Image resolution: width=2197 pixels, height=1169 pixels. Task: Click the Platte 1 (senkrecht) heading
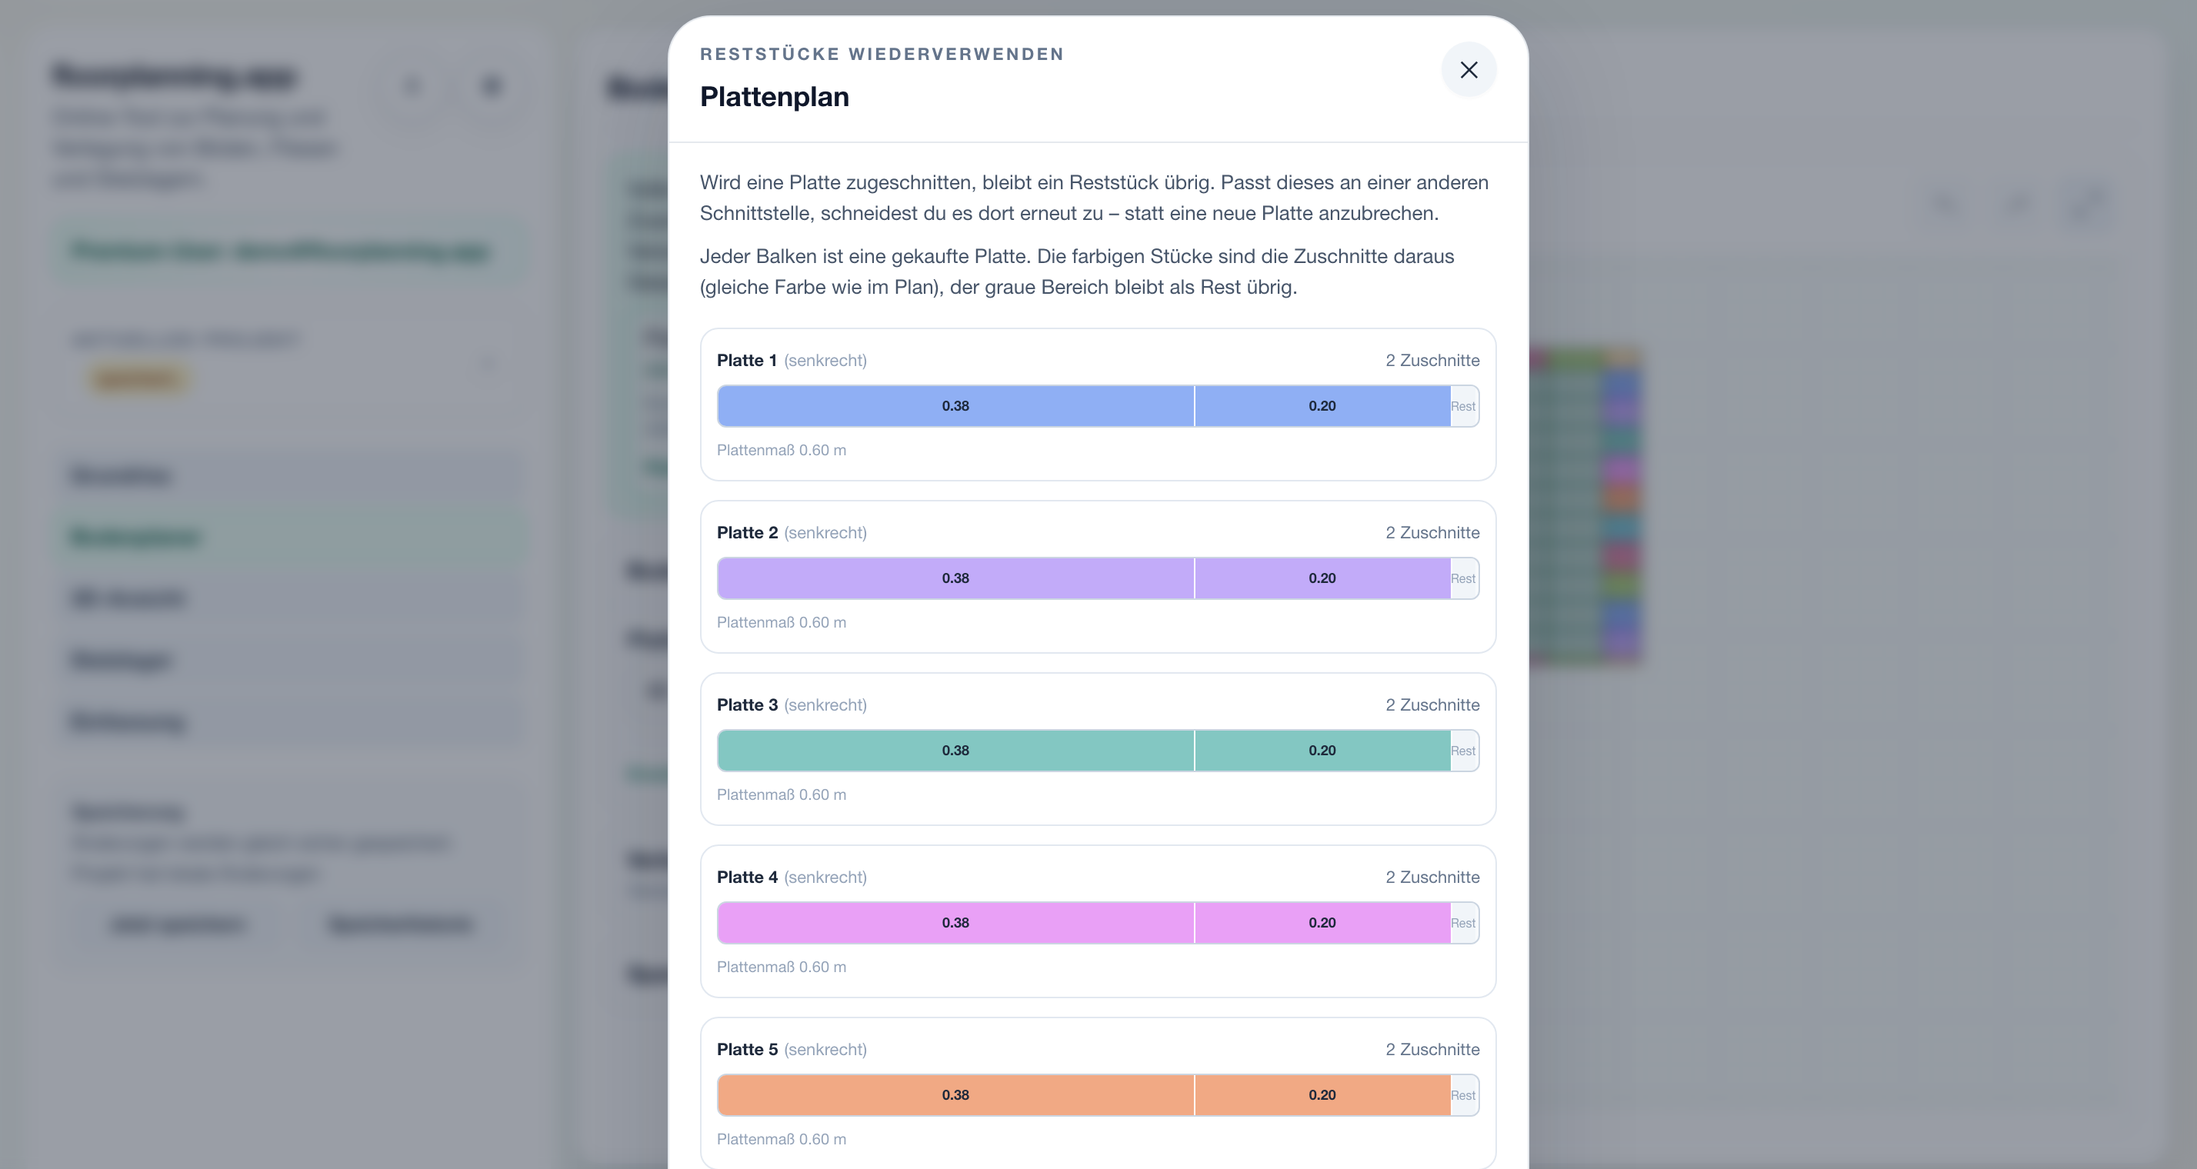pyautogui.click(x=792, y=360)
